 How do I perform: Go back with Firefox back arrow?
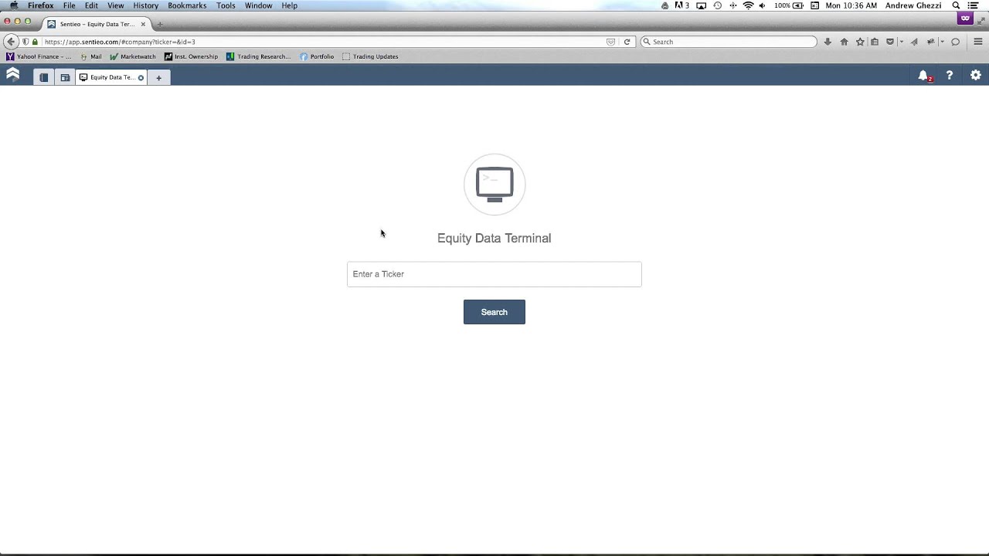pos(11,42)
